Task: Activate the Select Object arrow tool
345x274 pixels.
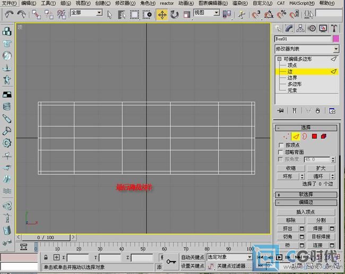Action: (109, 15)
